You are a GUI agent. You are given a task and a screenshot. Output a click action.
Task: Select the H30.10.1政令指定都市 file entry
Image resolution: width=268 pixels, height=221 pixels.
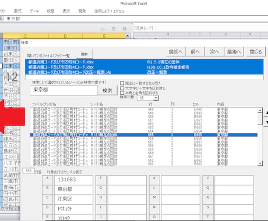click(144, 67)
